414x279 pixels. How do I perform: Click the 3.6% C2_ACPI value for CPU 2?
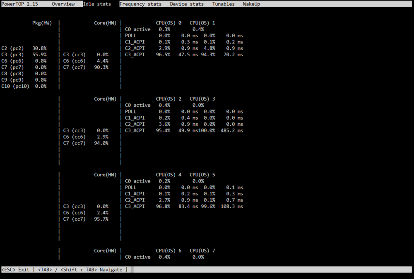164,124
